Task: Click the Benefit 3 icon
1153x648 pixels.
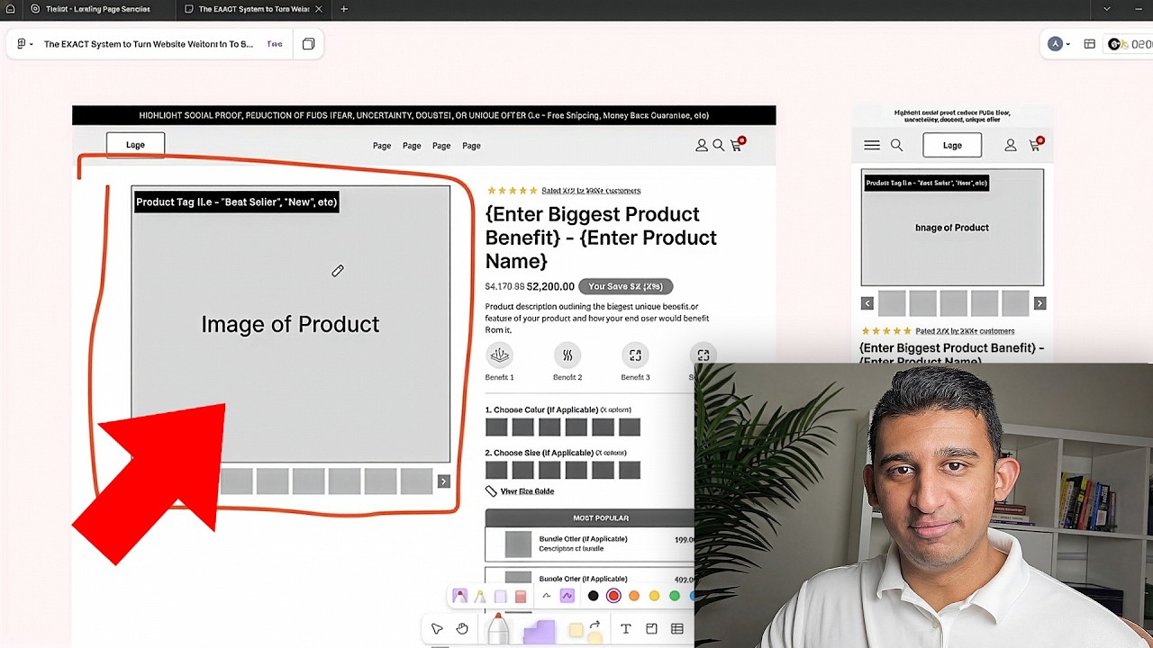Action: click(635, 355)
